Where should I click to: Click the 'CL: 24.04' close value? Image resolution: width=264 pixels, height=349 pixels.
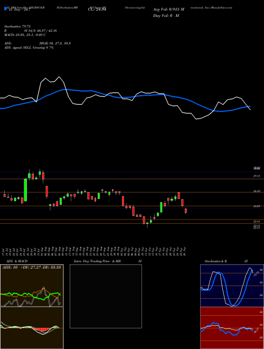97,10
